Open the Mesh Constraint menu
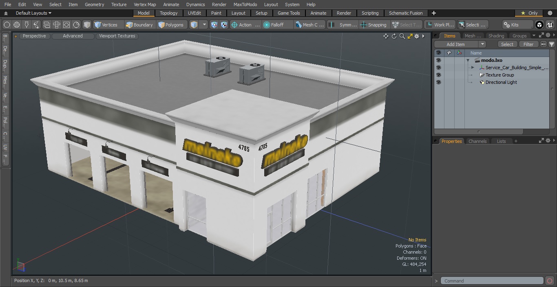 click(x=310, y=25)
